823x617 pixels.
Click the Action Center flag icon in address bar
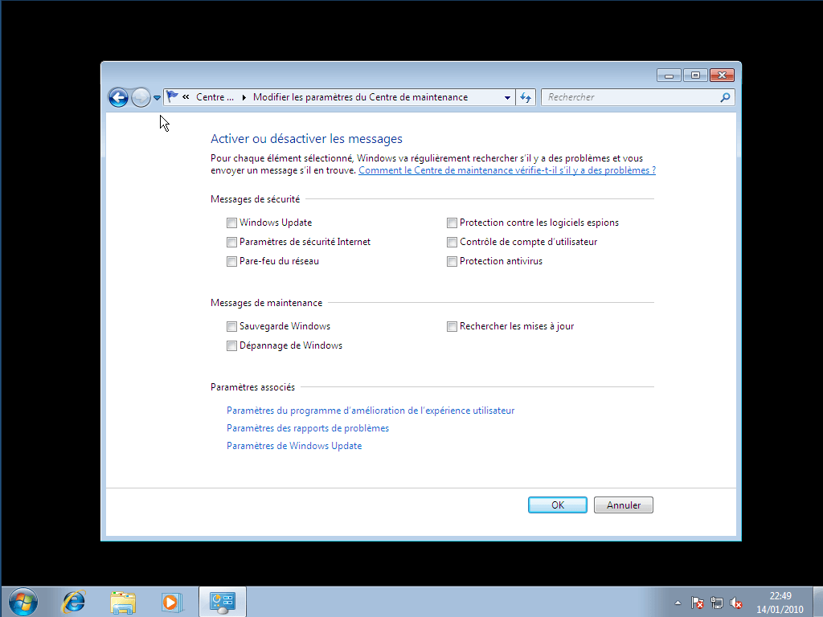[172, 96]
